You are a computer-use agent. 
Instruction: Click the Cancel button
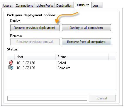[102, 98]
